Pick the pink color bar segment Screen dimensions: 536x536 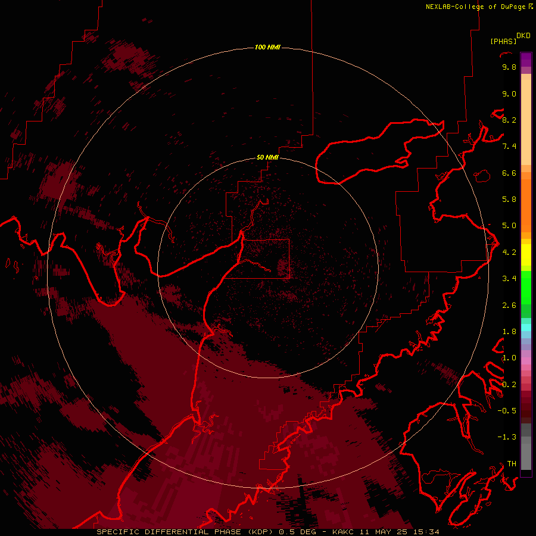click(526, 361)
